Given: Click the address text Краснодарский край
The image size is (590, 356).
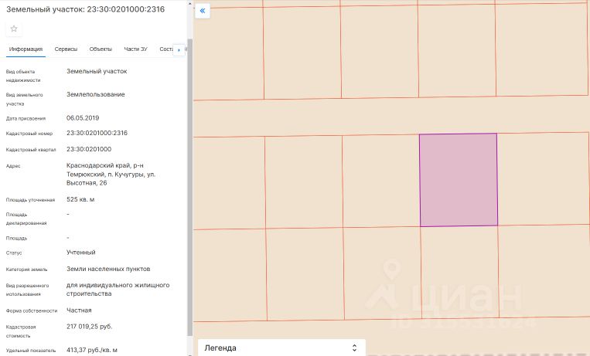Looking at the screenshot, I should [98, 165].
